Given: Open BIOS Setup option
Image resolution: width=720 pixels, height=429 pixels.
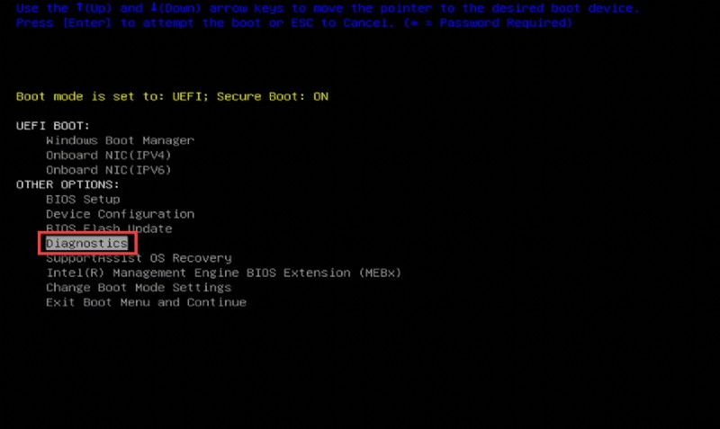Looking at the screenshot, I should coord(83,199).
